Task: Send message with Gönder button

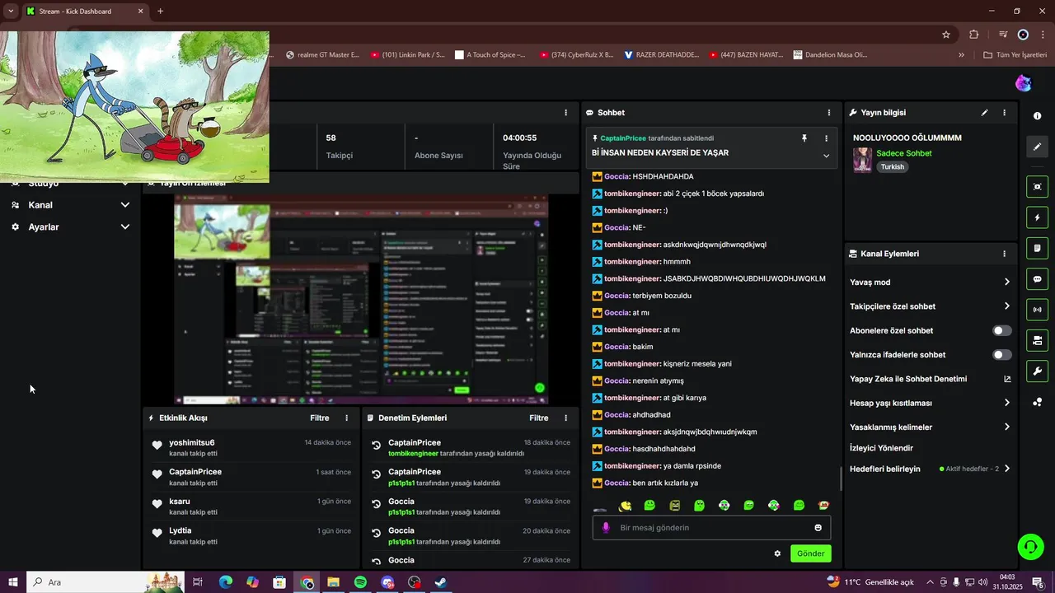Action: tap(810, 553)
